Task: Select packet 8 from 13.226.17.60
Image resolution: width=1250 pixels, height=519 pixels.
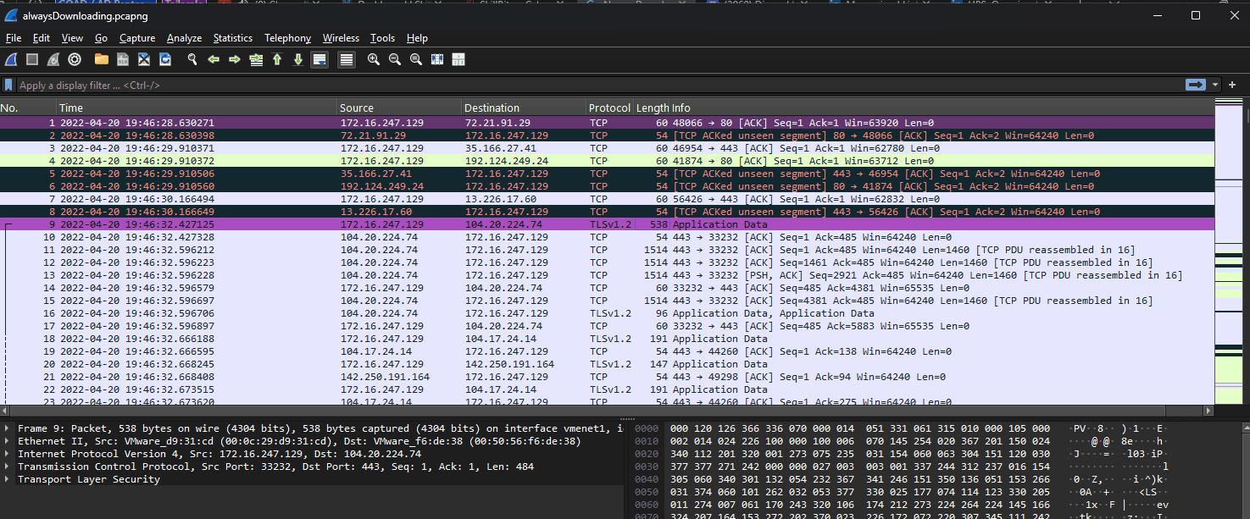Action: pyautogui.click(x=607, y=212)
